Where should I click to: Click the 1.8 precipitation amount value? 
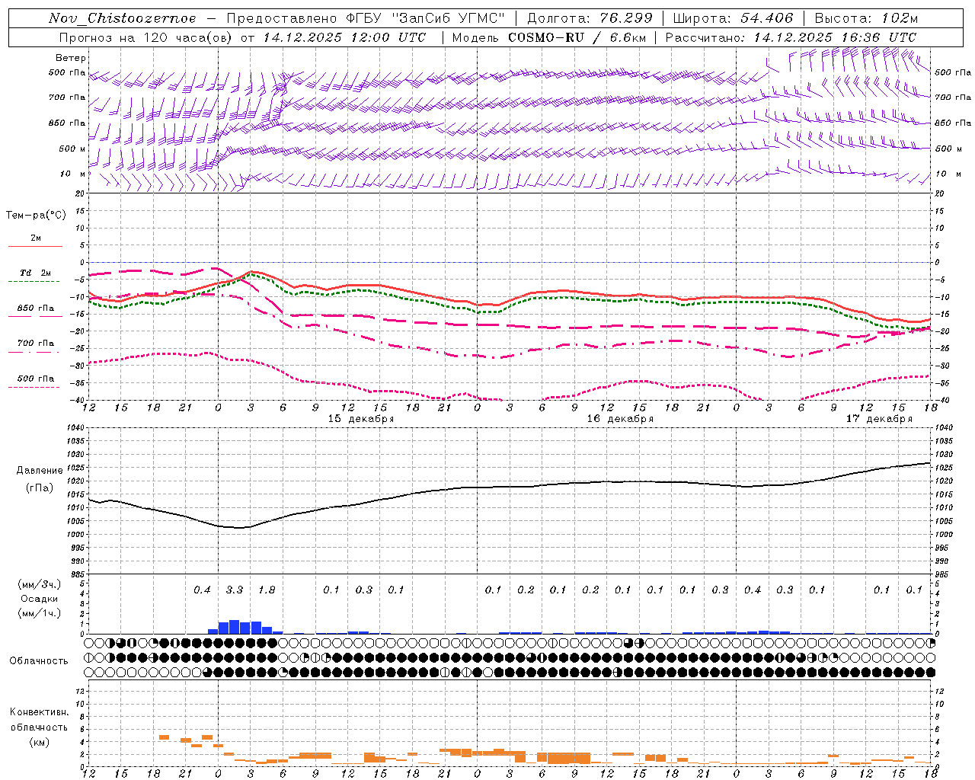(x=267, y=590)
